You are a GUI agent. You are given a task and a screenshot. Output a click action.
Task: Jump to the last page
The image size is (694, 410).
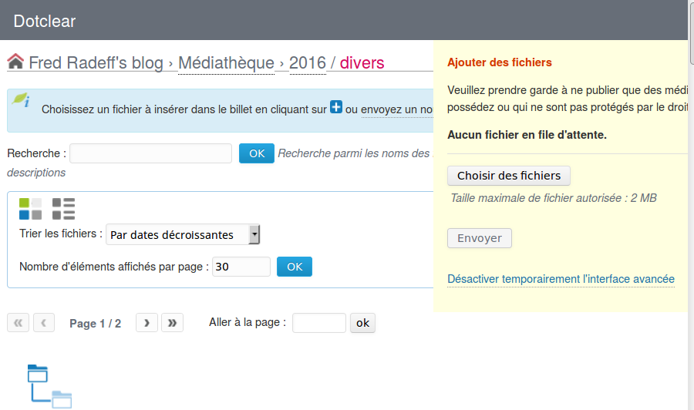click(x=172, y=322)
